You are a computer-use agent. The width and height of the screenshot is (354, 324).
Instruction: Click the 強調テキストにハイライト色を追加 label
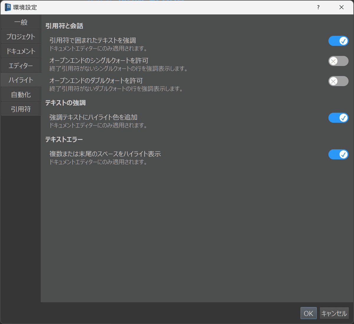tap(94, 117)
